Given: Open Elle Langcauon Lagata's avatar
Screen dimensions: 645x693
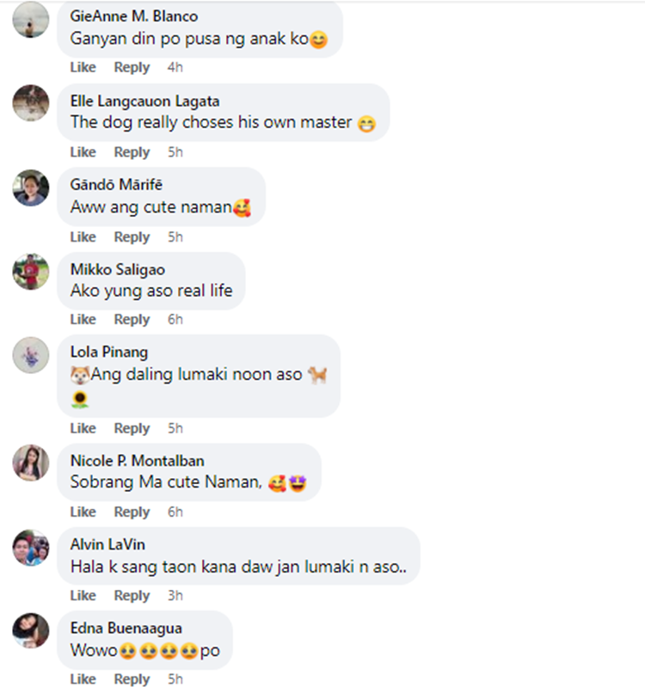Looking at the screenshot, I should tap(30, 103).
